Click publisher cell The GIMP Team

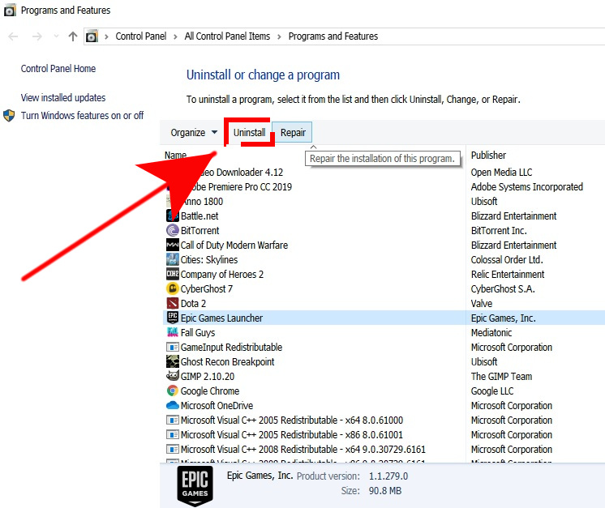click(x=501, y=376)
